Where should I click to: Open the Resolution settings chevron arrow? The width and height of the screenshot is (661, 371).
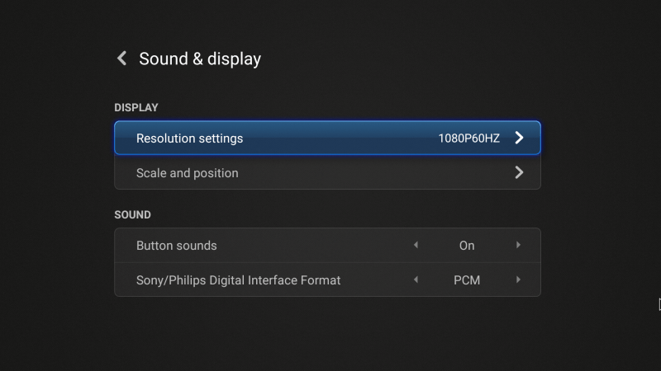click(519, 139)
